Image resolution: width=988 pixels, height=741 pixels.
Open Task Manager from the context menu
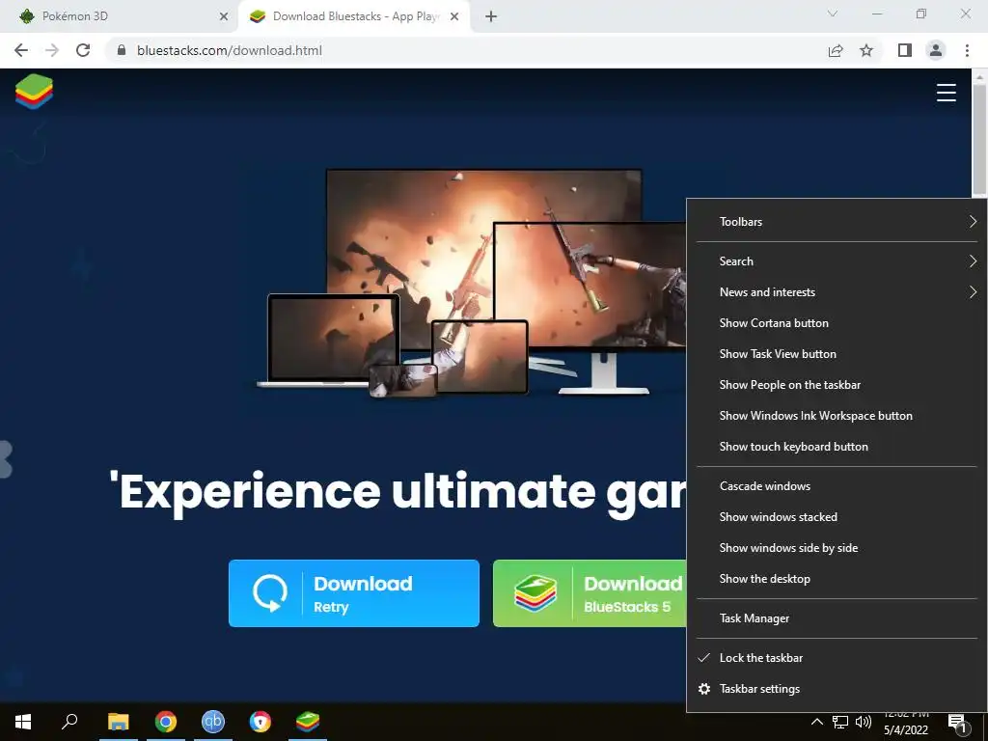[x=837, y=618]
